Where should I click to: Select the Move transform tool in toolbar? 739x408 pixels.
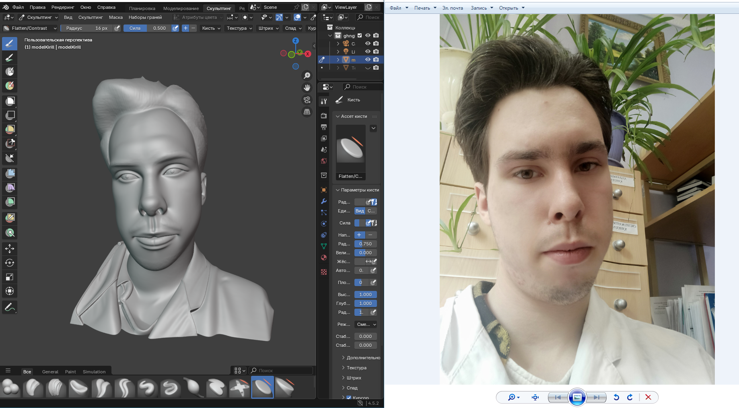(10, 249)
